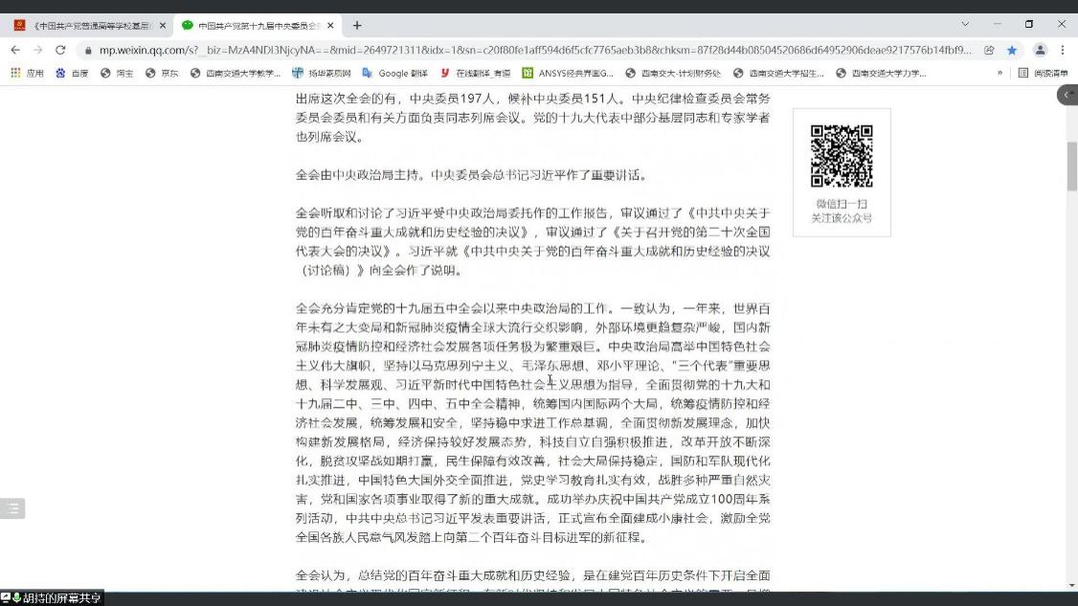Viewport: 1078px width, 606px height.
Task: Select the 中国共产党第十九届中央委员会 tab
Action: (x=254, y=25)
